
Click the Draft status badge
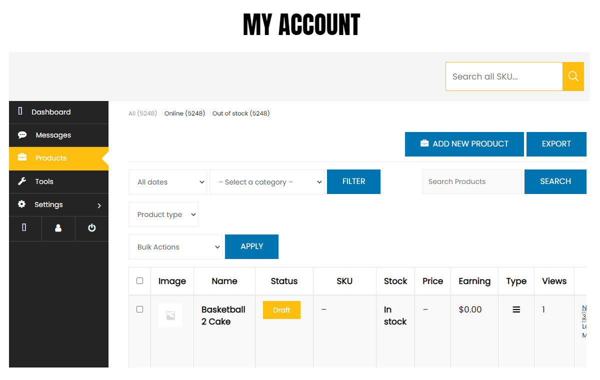coord(281,310)
